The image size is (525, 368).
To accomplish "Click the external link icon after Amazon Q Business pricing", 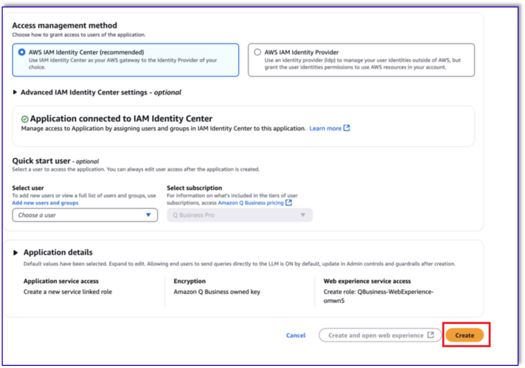I will (288, 202).
